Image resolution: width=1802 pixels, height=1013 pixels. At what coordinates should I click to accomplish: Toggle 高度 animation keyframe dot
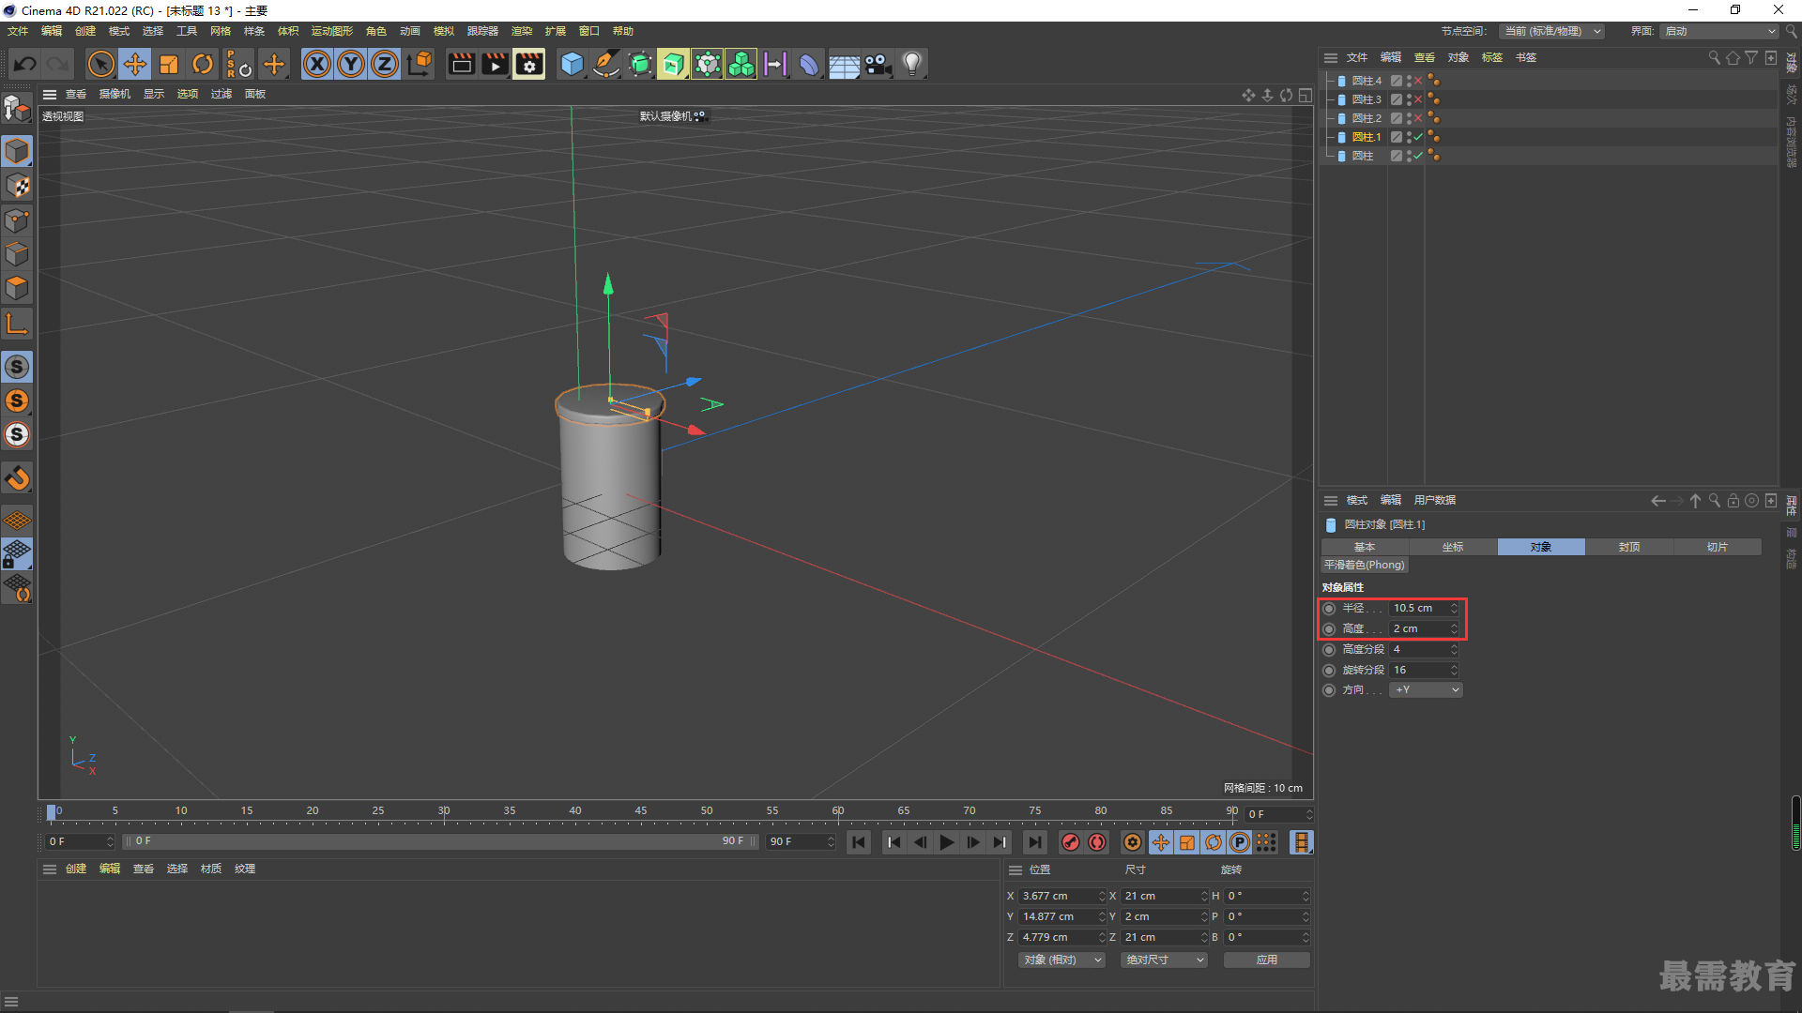click(x=1329, y=629)
